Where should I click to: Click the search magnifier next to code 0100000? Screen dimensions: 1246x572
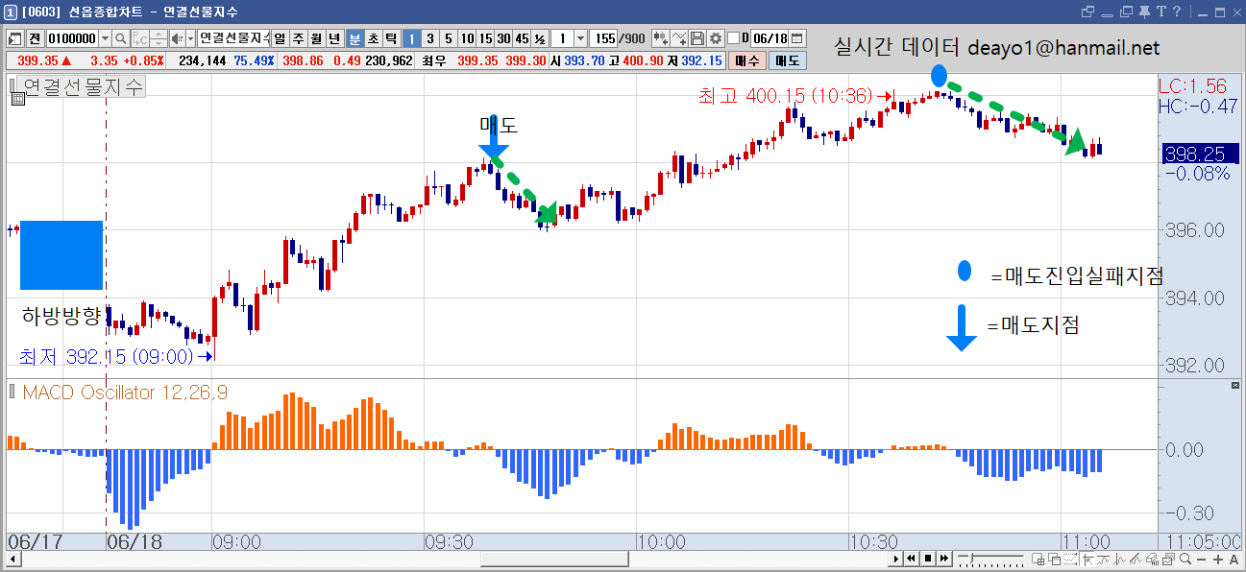click(121, 38)
